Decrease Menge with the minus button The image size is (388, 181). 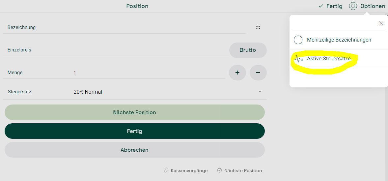[258, 73]
